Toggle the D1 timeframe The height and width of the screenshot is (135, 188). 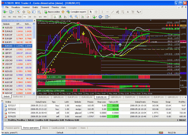coord(35,17)
